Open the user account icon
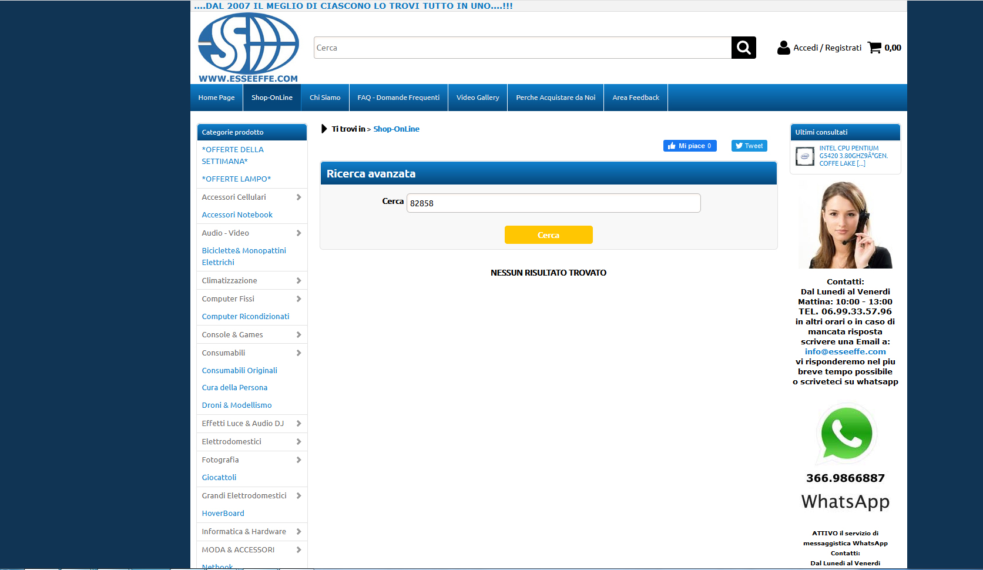This screenshot has width=983, height=570. tap(783, 48)
